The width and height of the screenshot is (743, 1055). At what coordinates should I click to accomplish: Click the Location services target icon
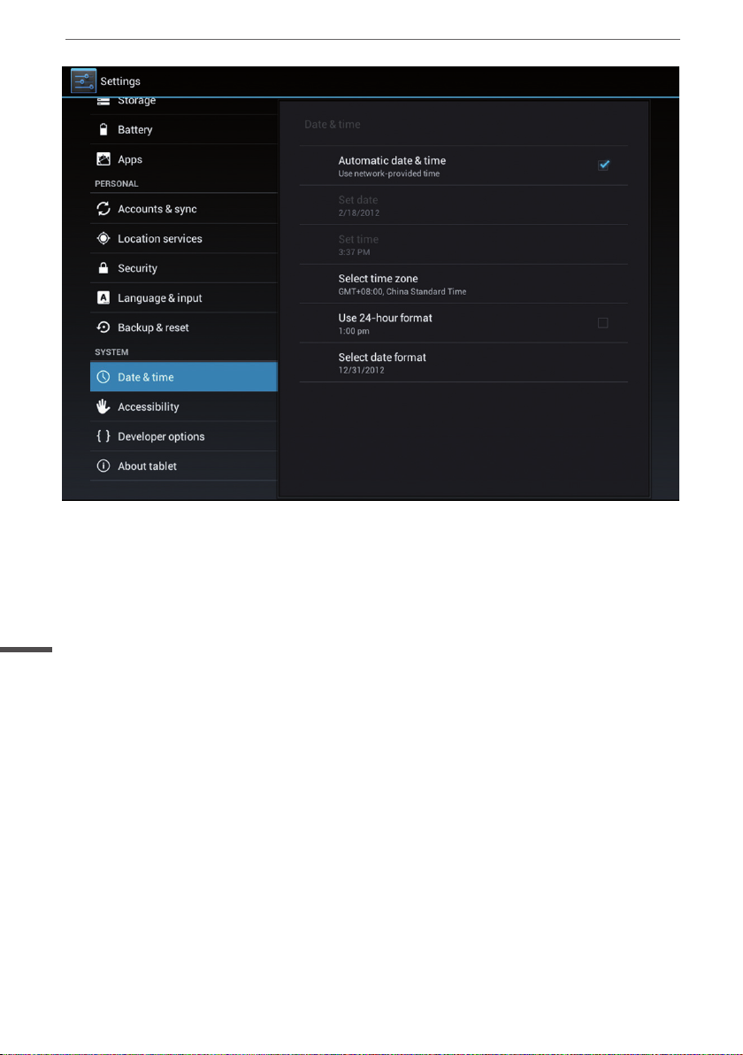pos(103,238)
